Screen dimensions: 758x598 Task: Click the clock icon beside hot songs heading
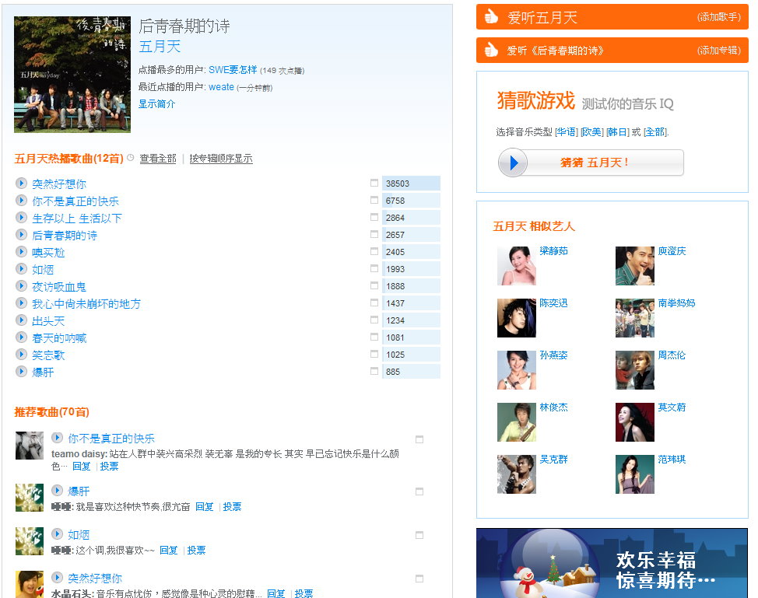(131, 157)
